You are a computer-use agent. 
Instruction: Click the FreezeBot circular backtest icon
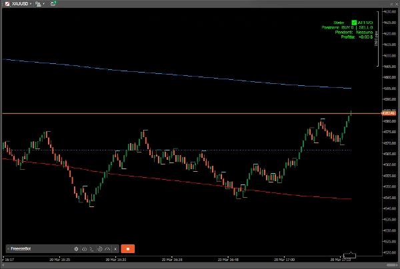100,249
